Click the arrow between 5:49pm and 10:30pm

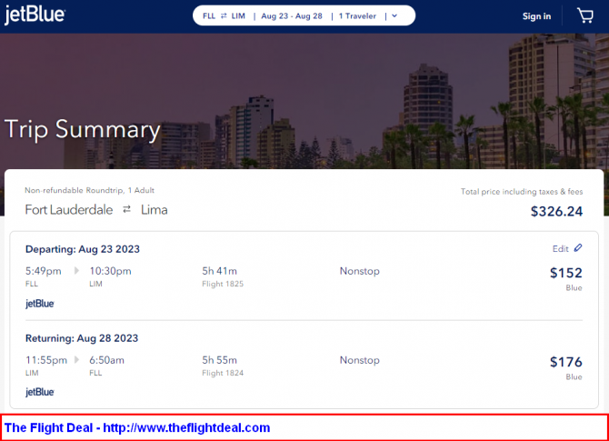coord(76,270)
